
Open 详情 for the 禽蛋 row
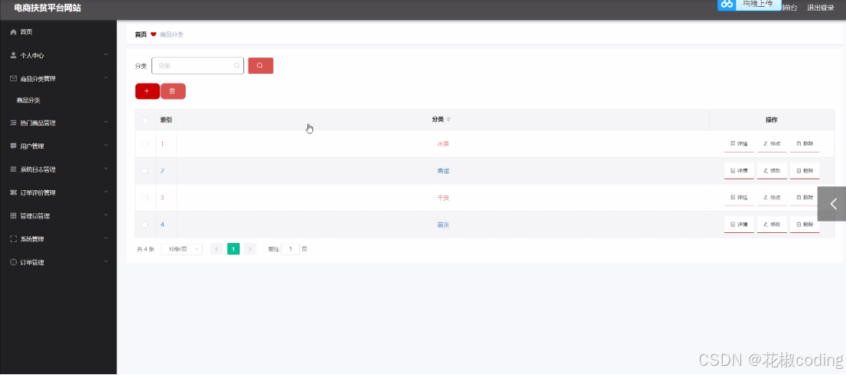[x=739, y=171]
